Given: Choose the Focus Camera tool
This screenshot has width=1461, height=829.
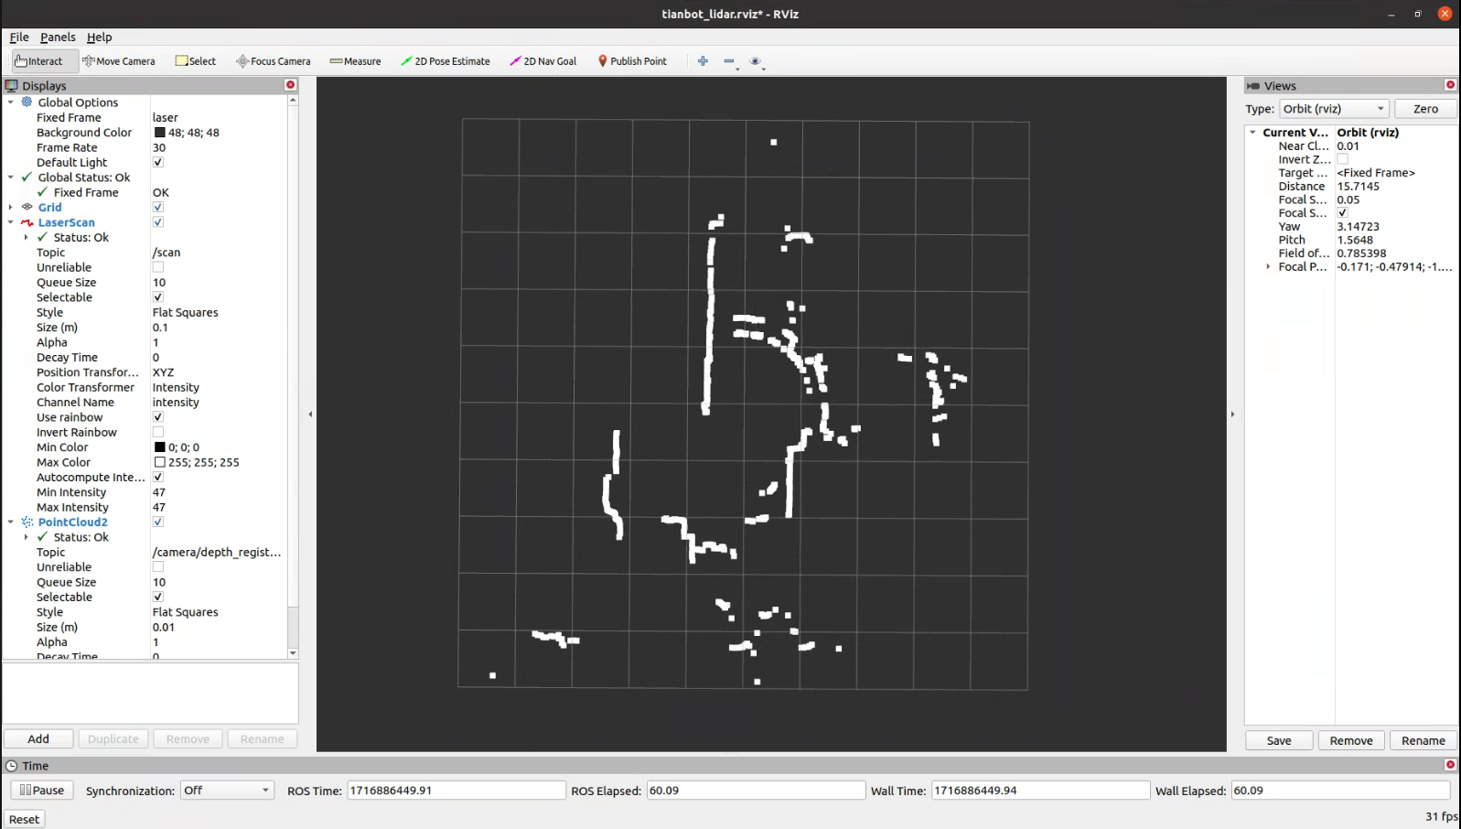Looking at the screenshot, I should click(x=274, y=61).
